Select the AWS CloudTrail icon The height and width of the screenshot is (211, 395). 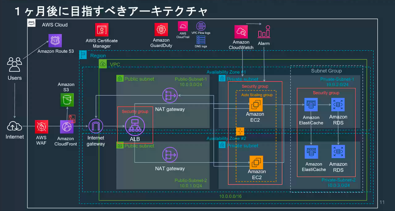coord(183,26)
